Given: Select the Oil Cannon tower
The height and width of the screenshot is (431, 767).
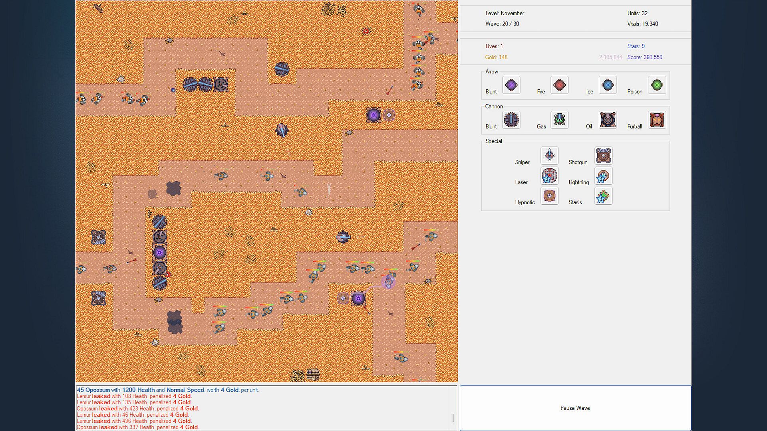Looking at the screenshot, I should click(x=608, y=120).
